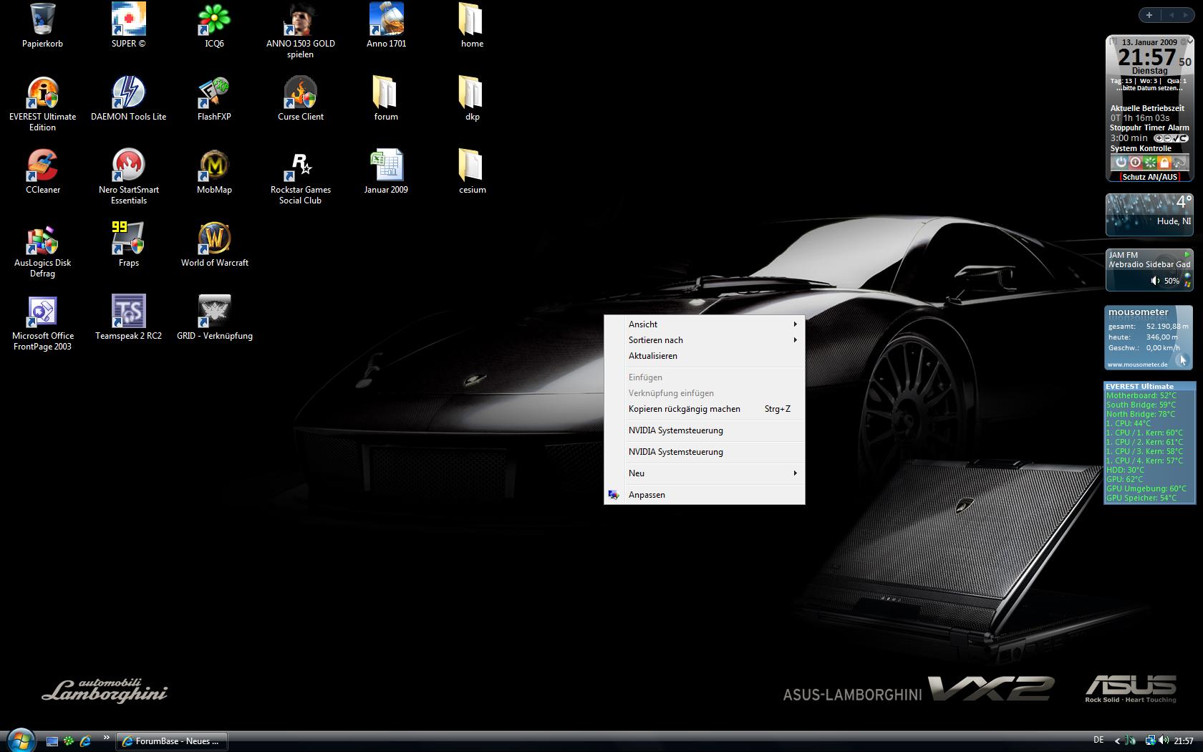This screenshot has width=1203, height=752.
Task: Select the Nero StartSmart Essentials shortcut
Action: (129, 177)
